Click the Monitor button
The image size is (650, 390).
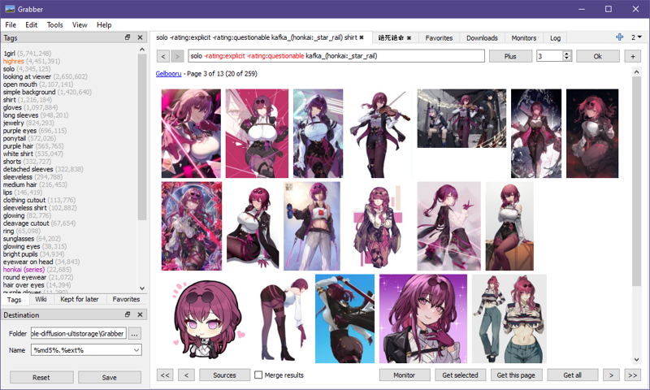[x=404, y=375]
